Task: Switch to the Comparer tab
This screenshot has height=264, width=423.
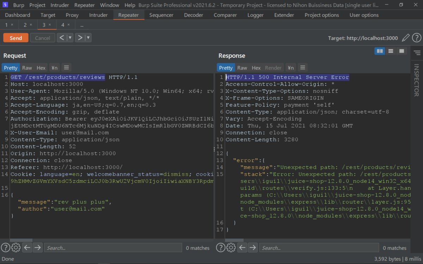Action: (225, 15)
